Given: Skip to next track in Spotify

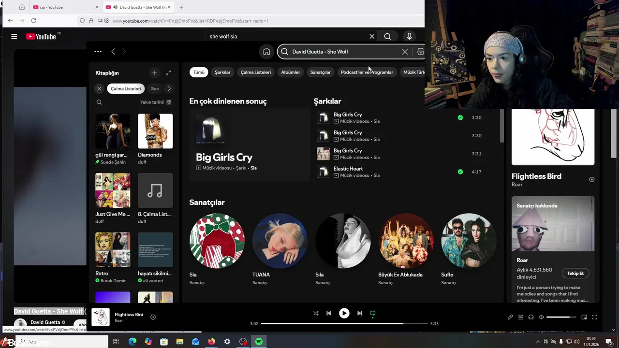Looking at the screenshot, I should tap(359, 313).
